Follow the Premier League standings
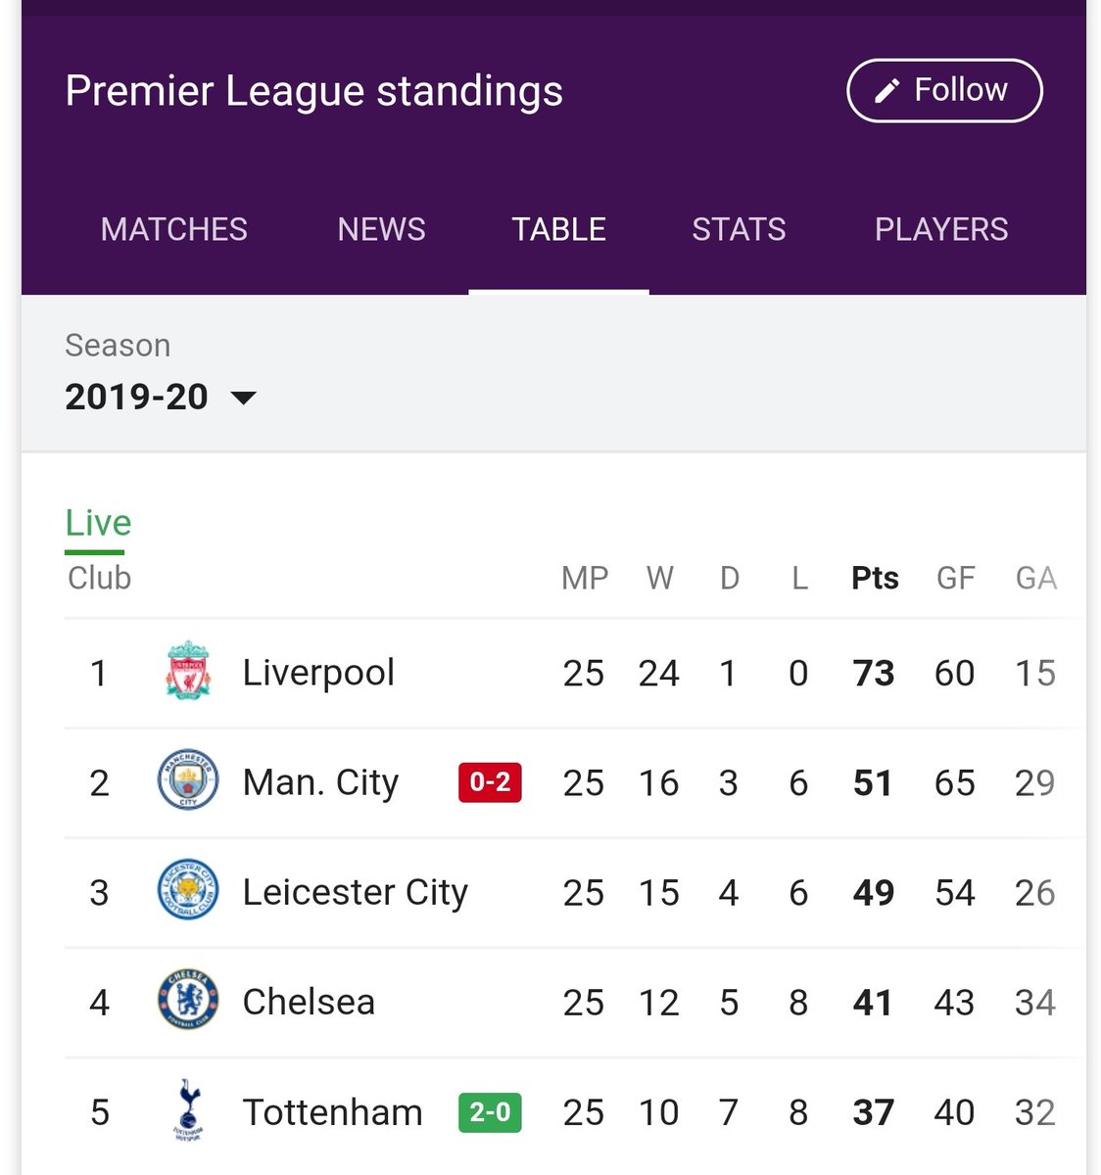The height and width of the screenshot is (1175, 1101). pos(944,91)
